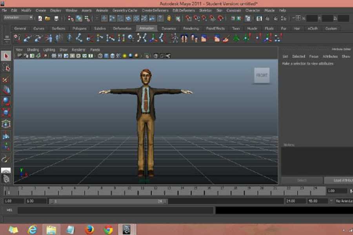This screenshot has height=235, width=353.
Task: Select the Move tool in toolbox
Action: [6, 90]
